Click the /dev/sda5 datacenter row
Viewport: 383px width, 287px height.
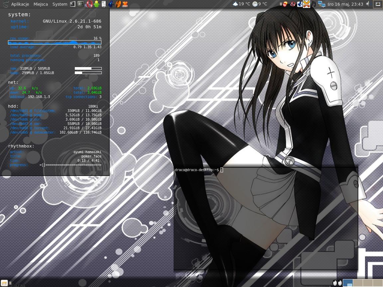(x=56, y=132)
